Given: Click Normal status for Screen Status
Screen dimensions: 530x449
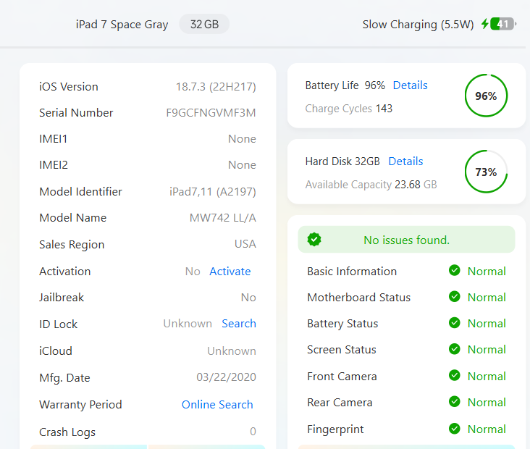Looking at the screenshot, I should pos(487,349).
